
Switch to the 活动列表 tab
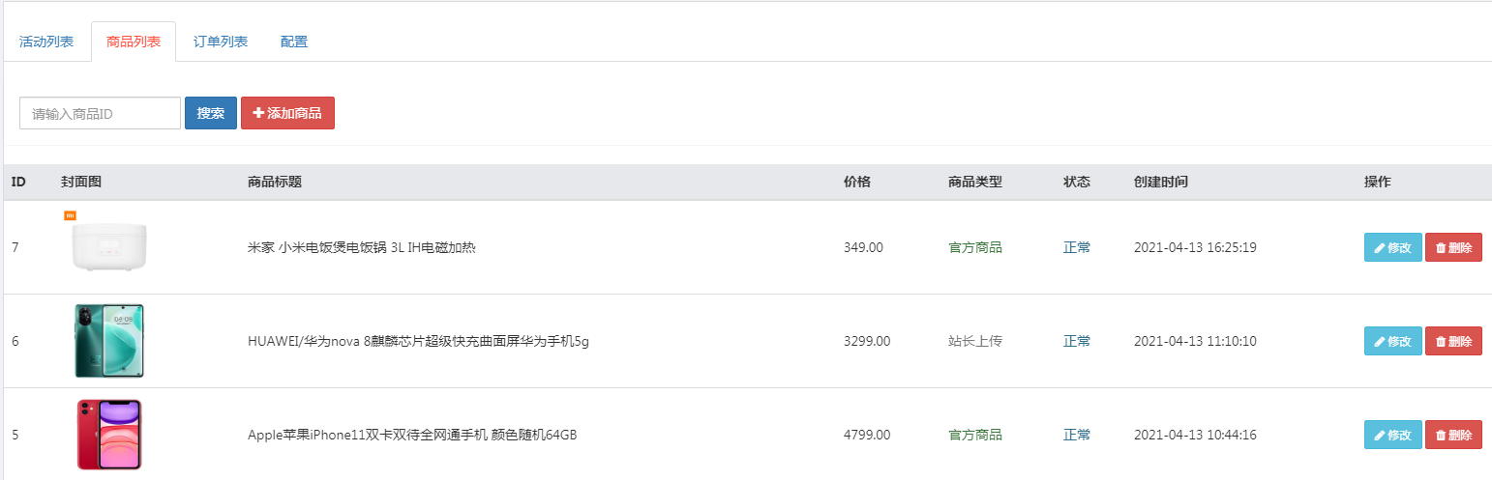[46, 42]
